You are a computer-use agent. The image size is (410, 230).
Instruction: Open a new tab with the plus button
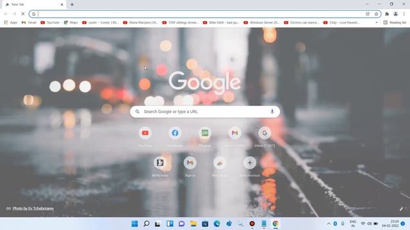(72, 4)
